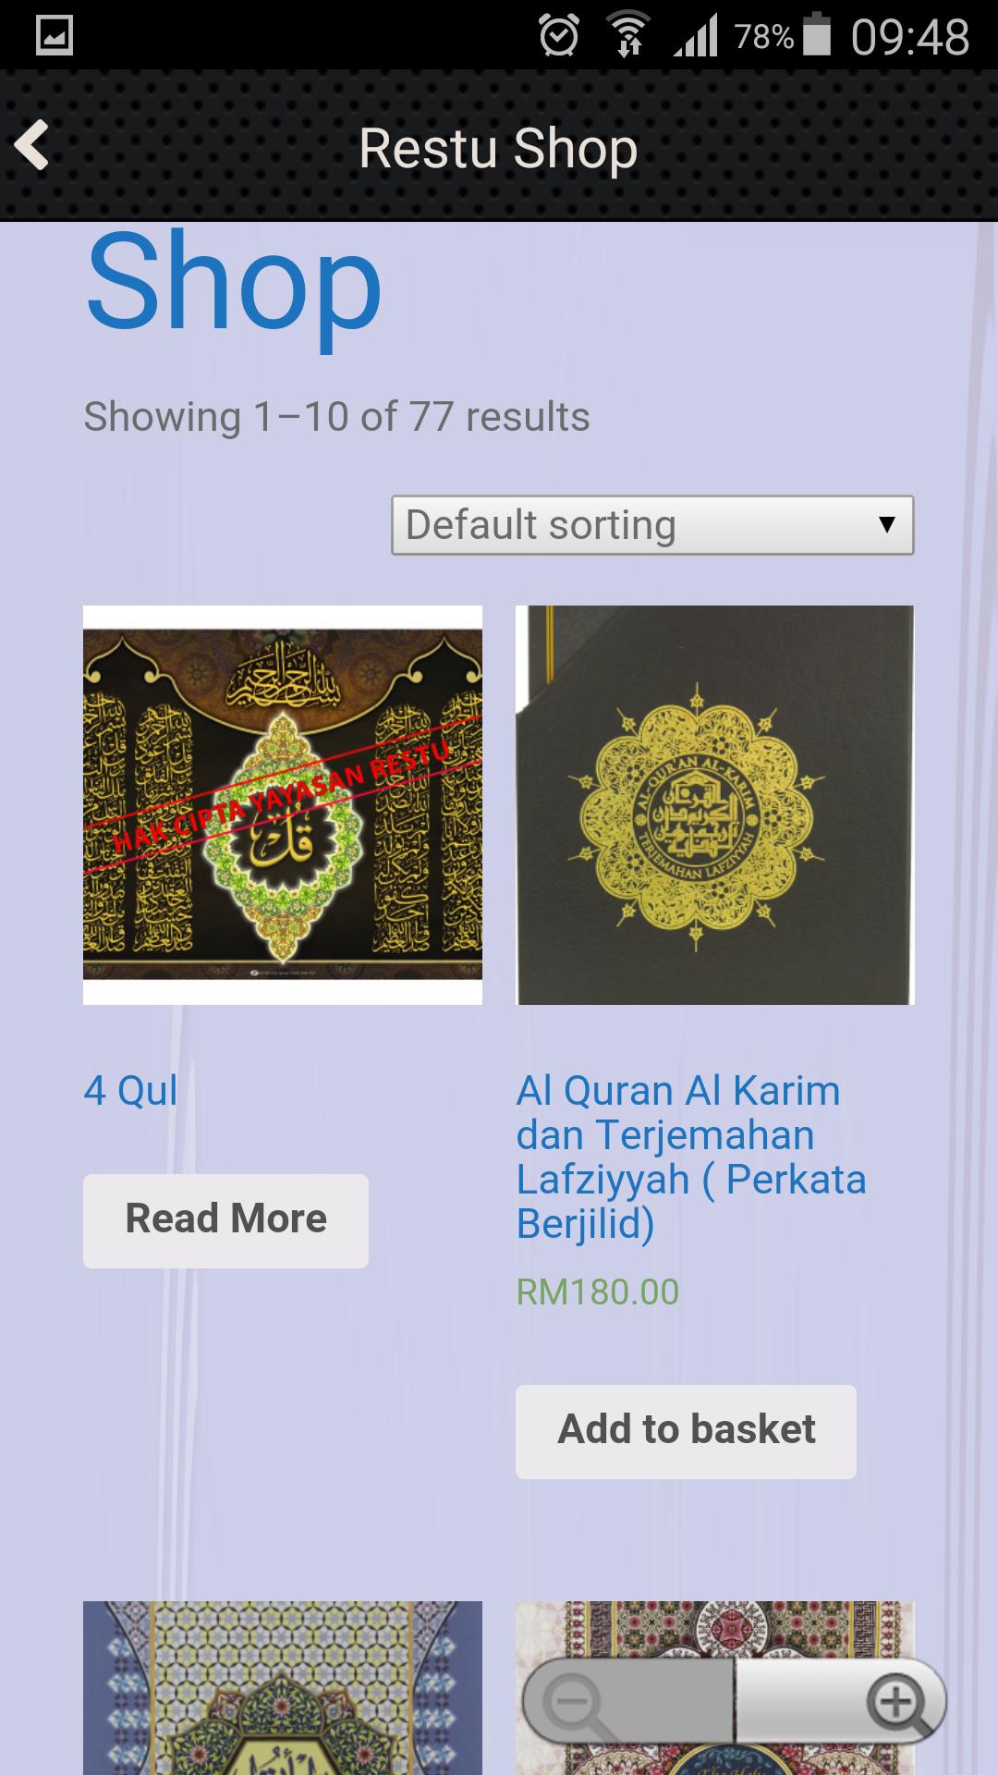The height and width of the screenshot is (1775, 998).
Task: Open the Default sorting dropdown
Action: (x=652, y=525)
